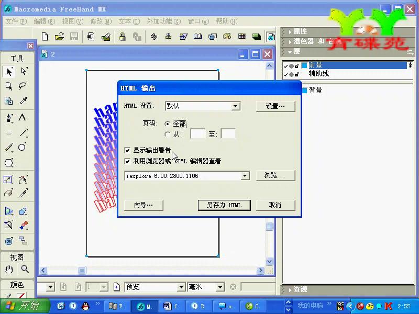
Task: Click the 向导… button
Action: 144,205
